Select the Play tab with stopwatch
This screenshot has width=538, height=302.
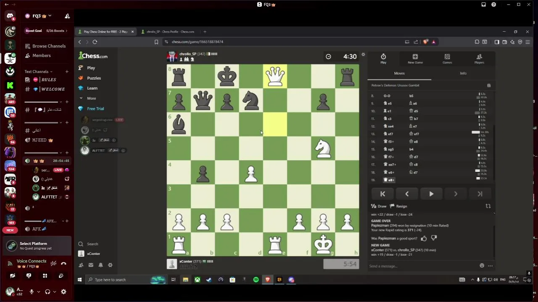[x=383, y=59]
